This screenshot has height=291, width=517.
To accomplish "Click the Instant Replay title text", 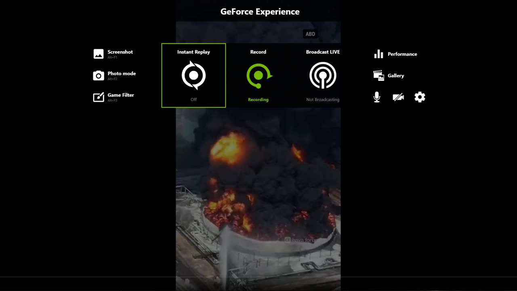I will click(193, 52).
